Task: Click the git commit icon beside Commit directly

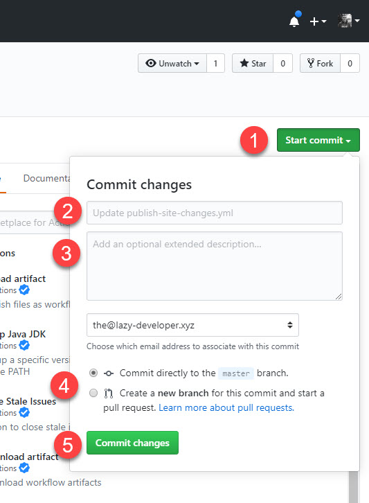Action: click(x=109, y=373)
